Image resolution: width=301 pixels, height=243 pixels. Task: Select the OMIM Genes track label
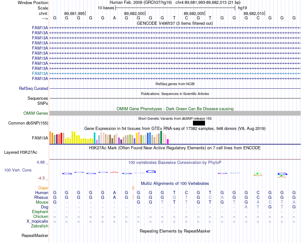(x=36, y=113)
